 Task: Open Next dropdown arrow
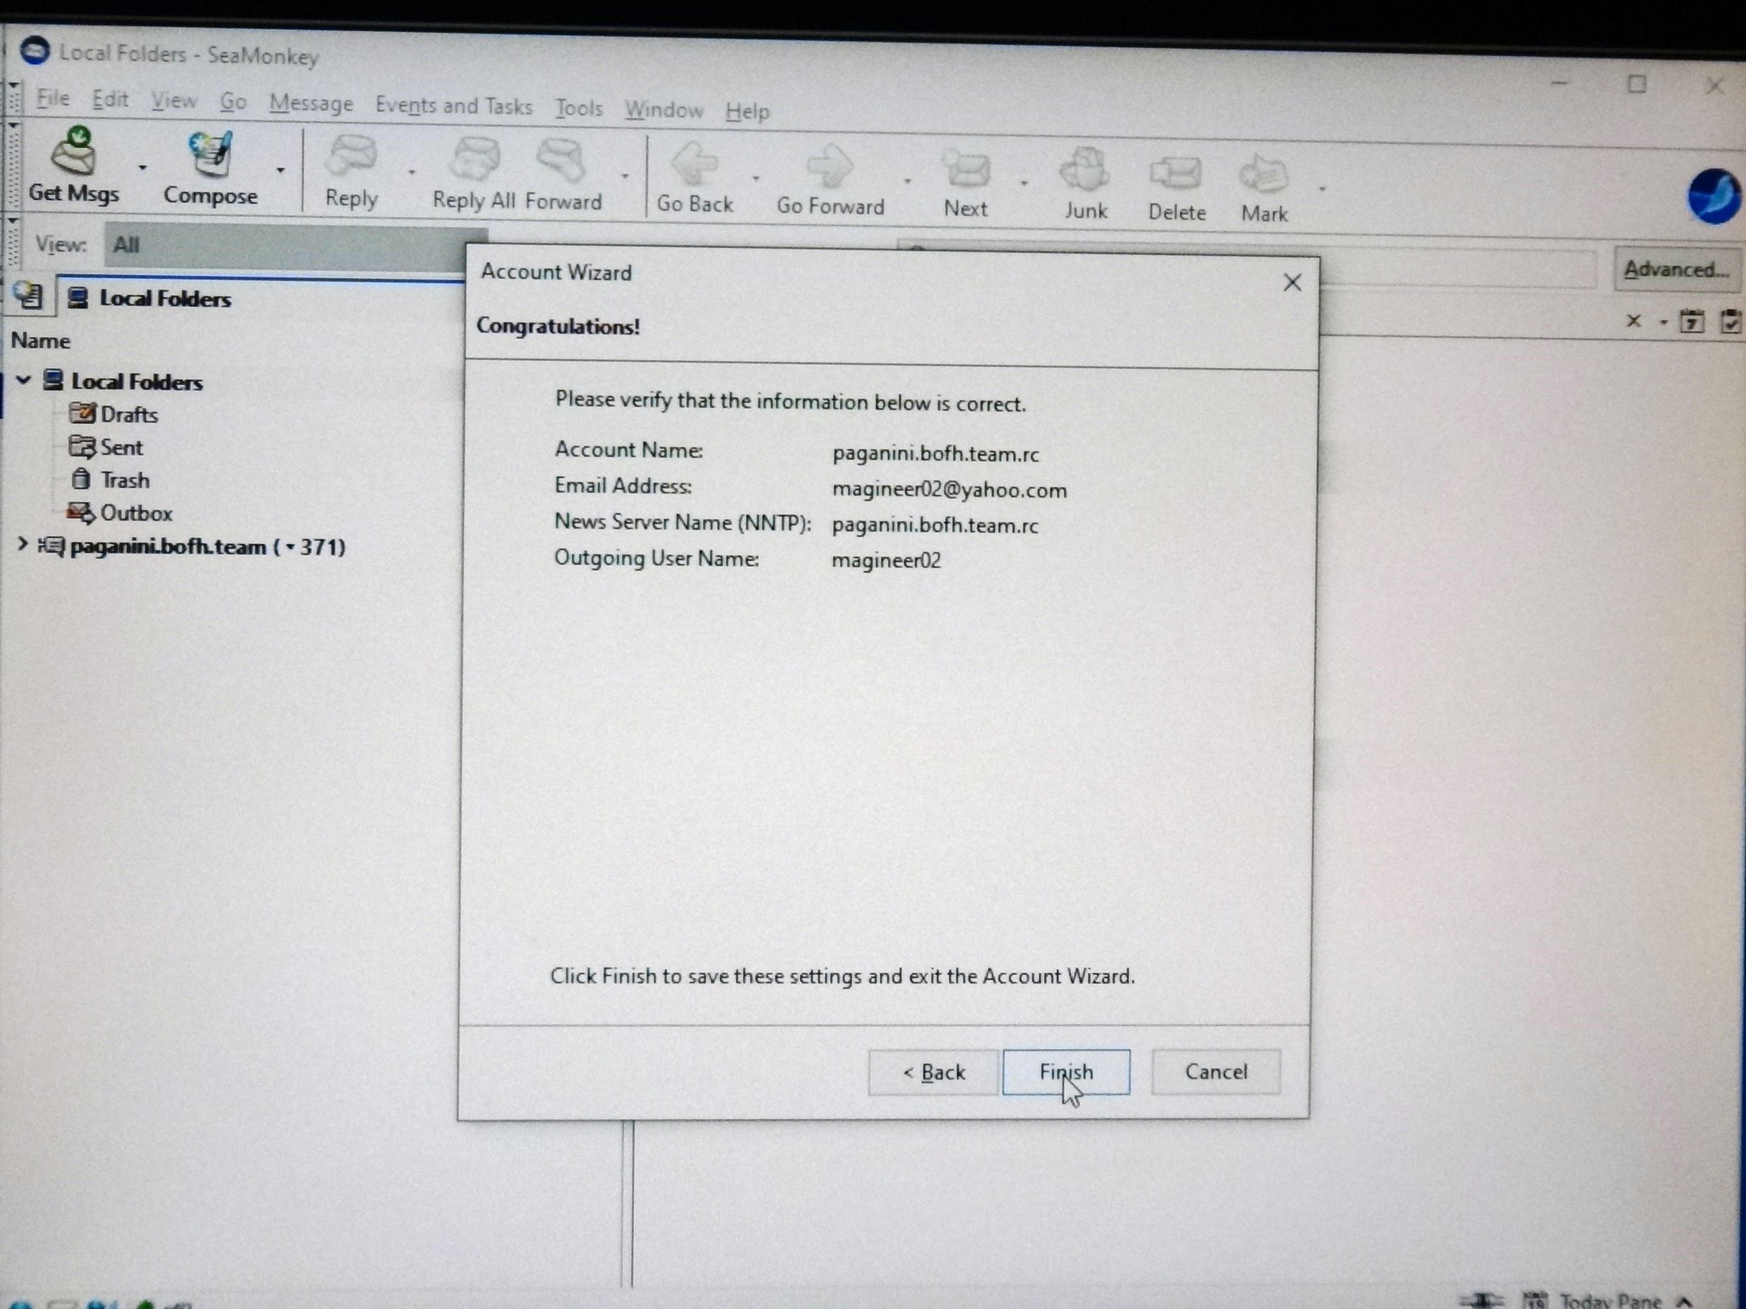[1024, 183]
